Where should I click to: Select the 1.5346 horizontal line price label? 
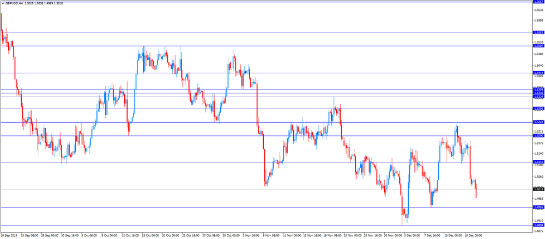538,93
